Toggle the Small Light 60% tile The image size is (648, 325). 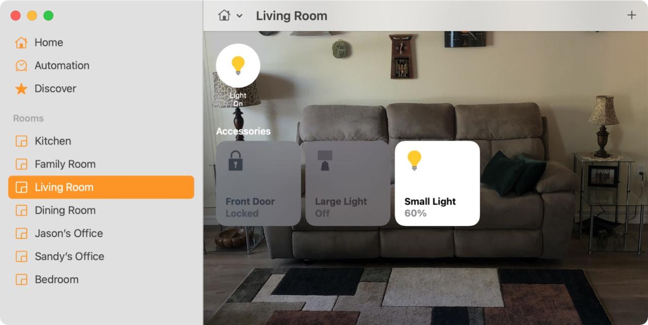[x=437, y=183]
